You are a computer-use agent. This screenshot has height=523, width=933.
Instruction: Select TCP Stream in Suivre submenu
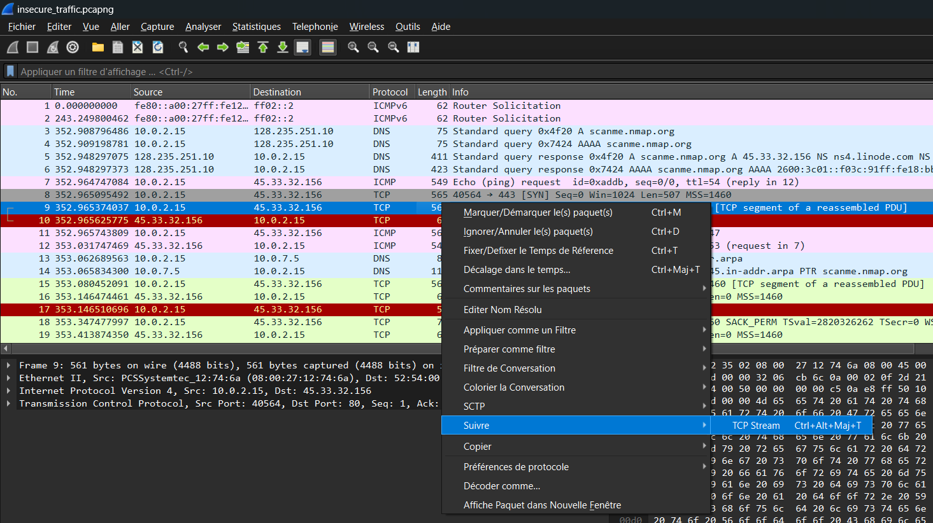[756, 426]
